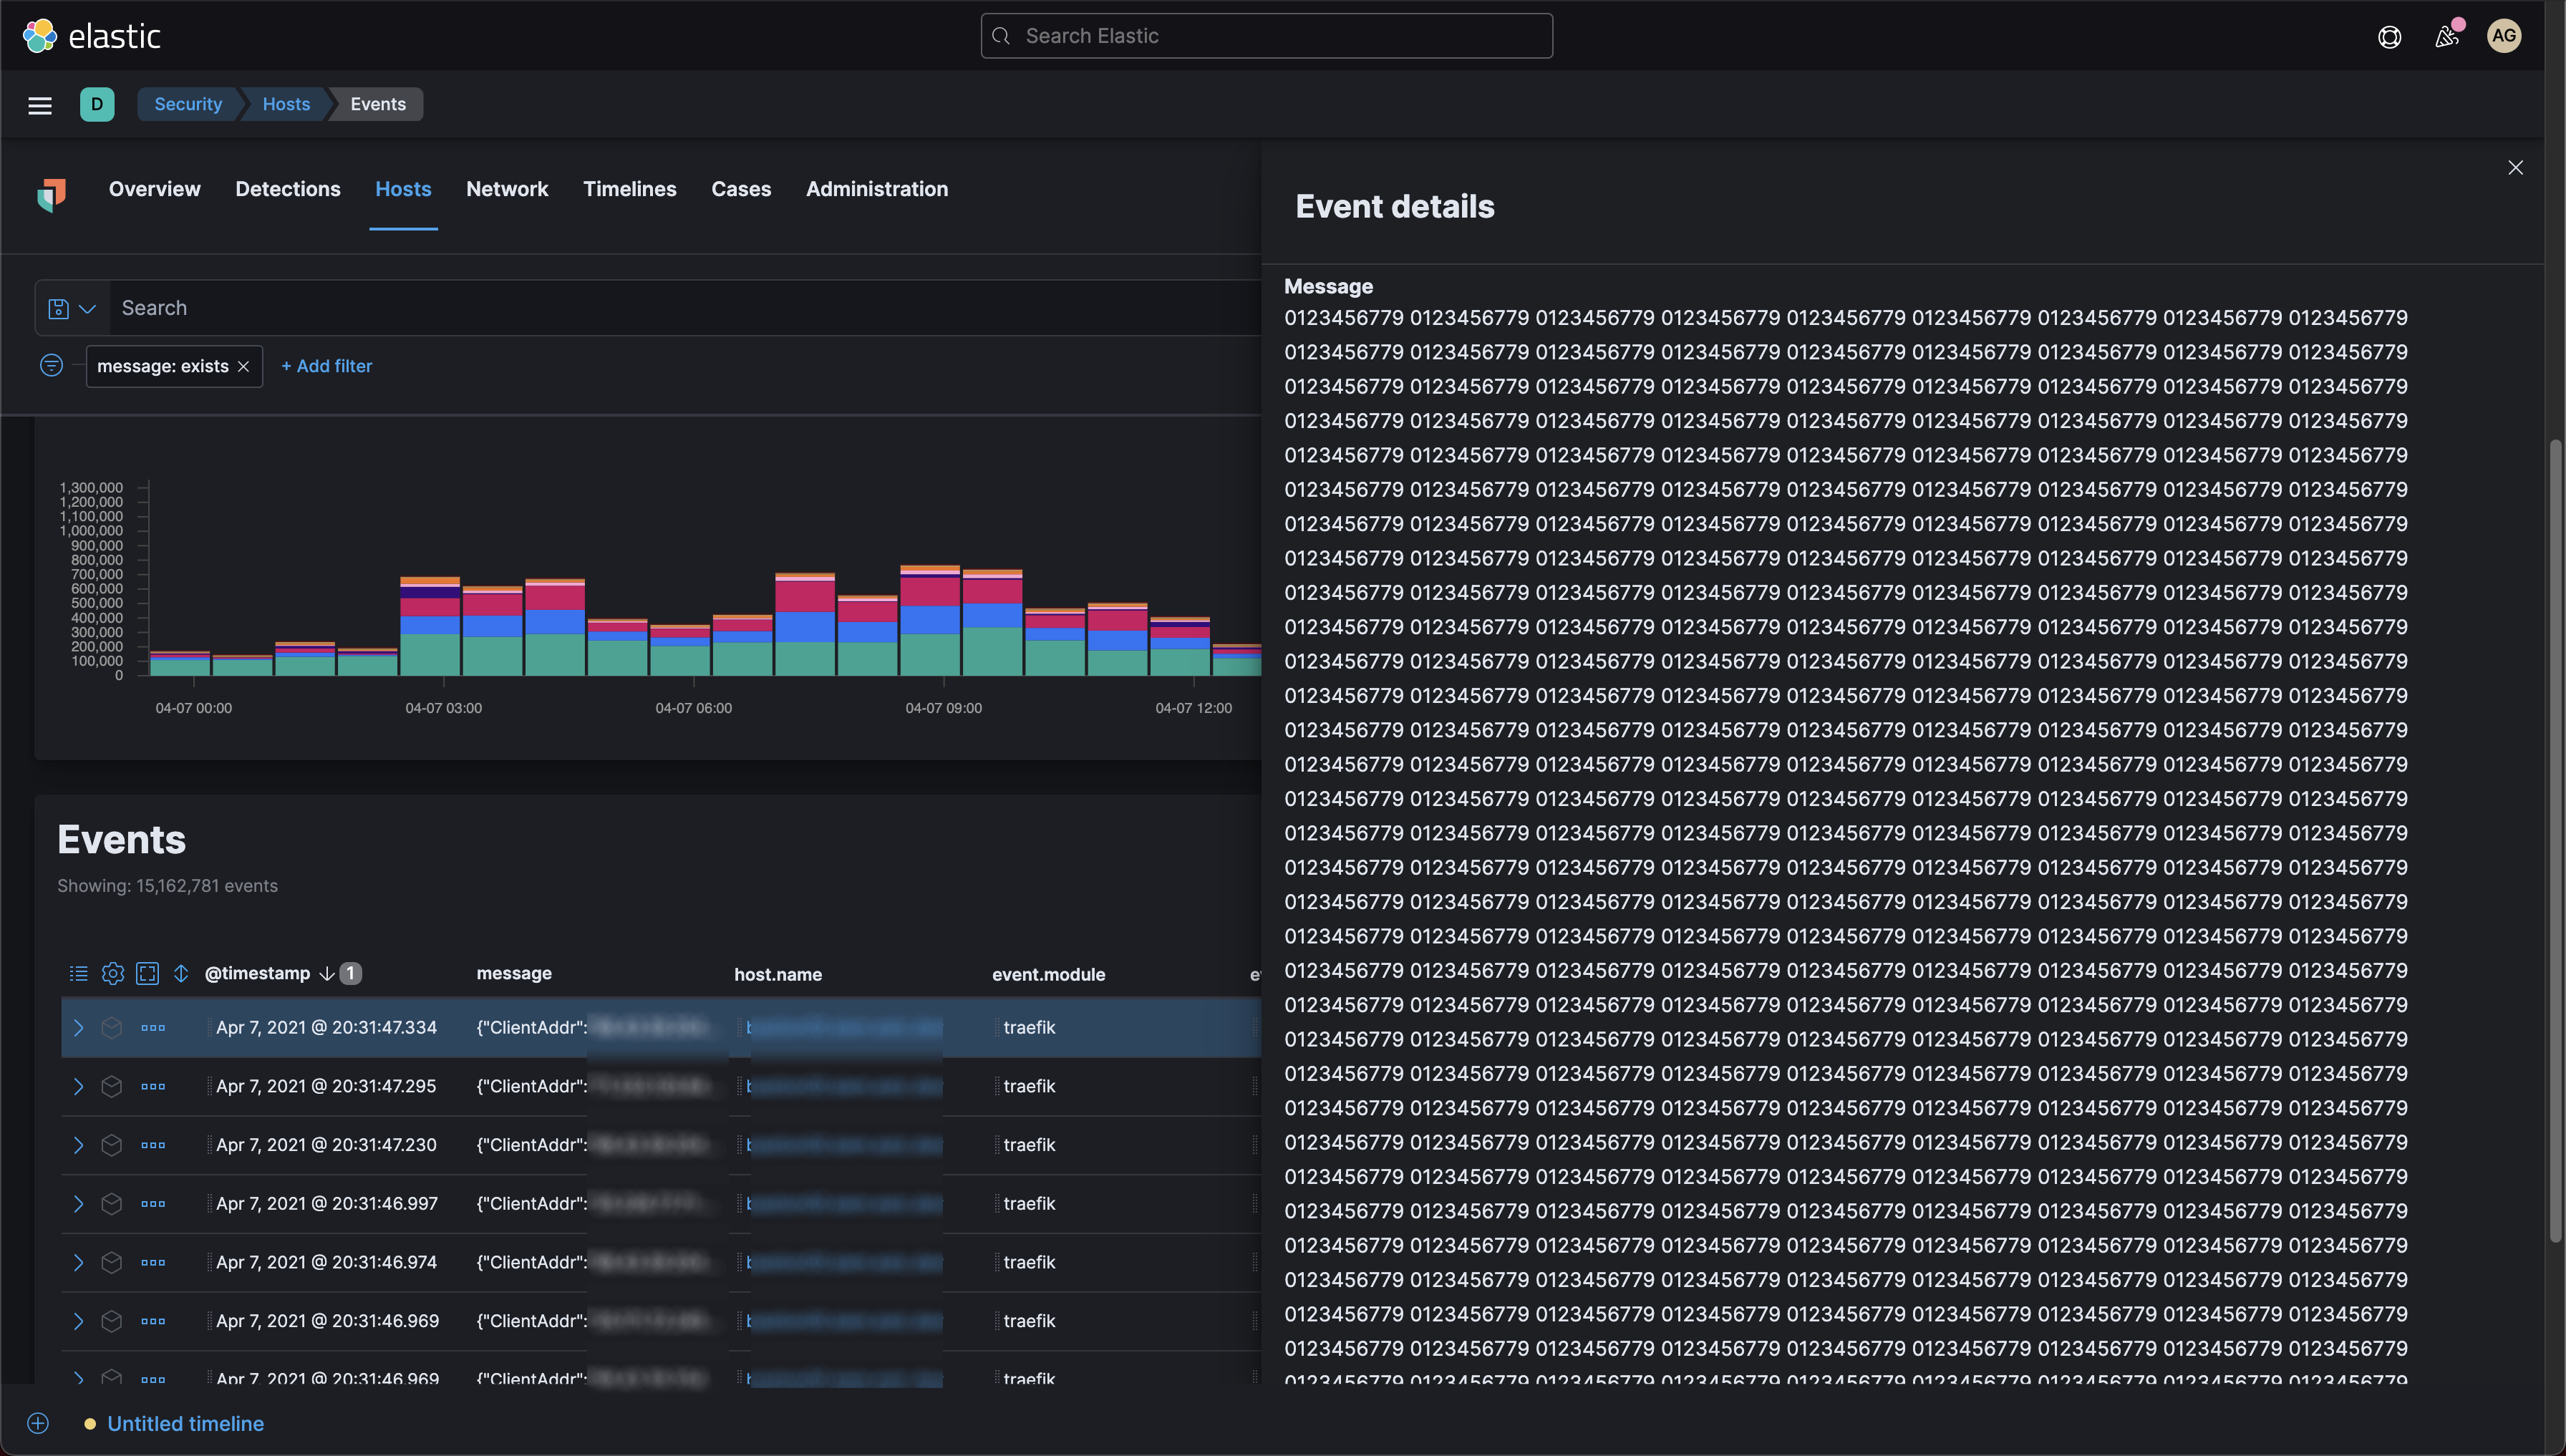The width and height of the screenshot is (2566, 1456).
Task: Click the Security breadcrumb
Action: pos(188,104)
